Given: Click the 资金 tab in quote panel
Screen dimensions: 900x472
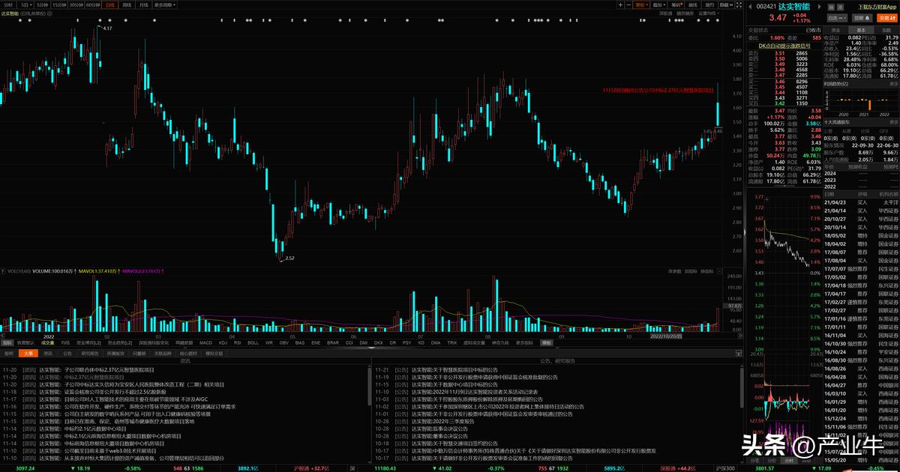Looking at the screenshot, I should point(835,31).
